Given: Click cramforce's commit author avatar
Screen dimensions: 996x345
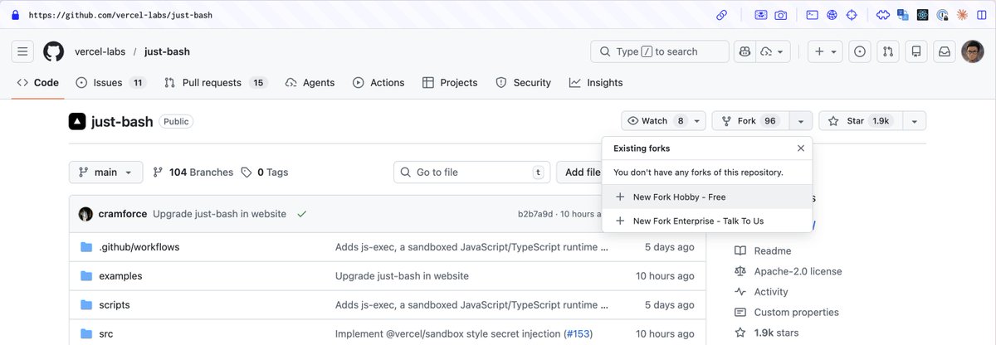Looking at the screenshot, I should [x=85, y=214].
